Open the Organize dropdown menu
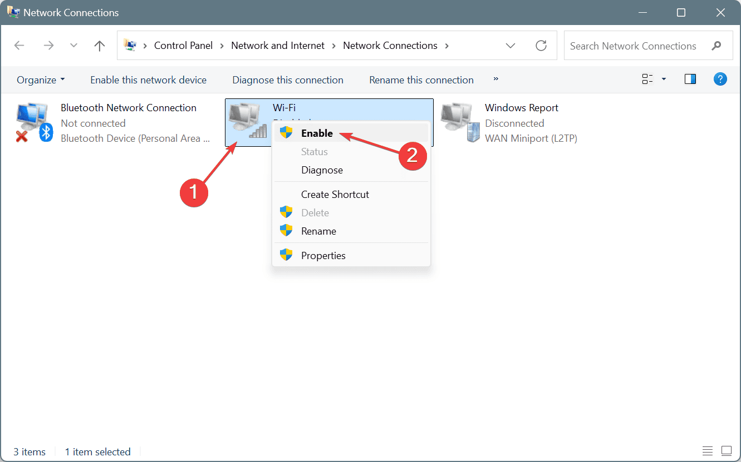Viewport: 741px width, 462px height. [41, 80]
